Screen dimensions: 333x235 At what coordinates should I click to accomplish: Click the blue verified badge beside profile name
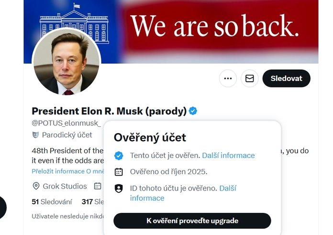(x=193, y=111)
